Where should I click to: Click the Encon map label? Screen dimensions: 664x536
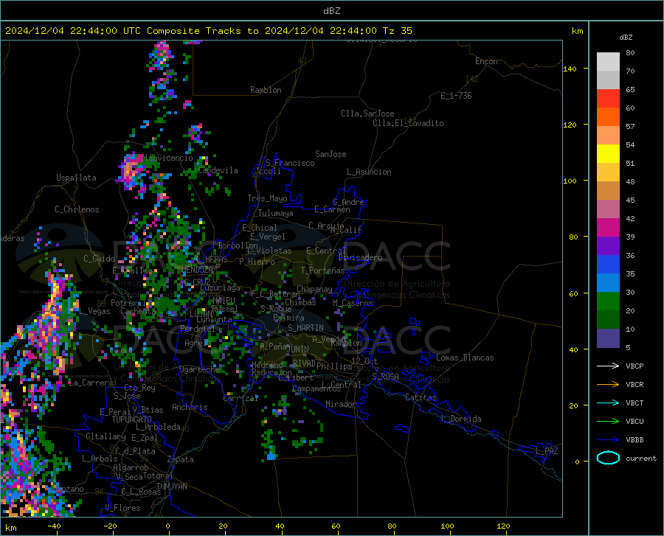click(x=486, y=61)
